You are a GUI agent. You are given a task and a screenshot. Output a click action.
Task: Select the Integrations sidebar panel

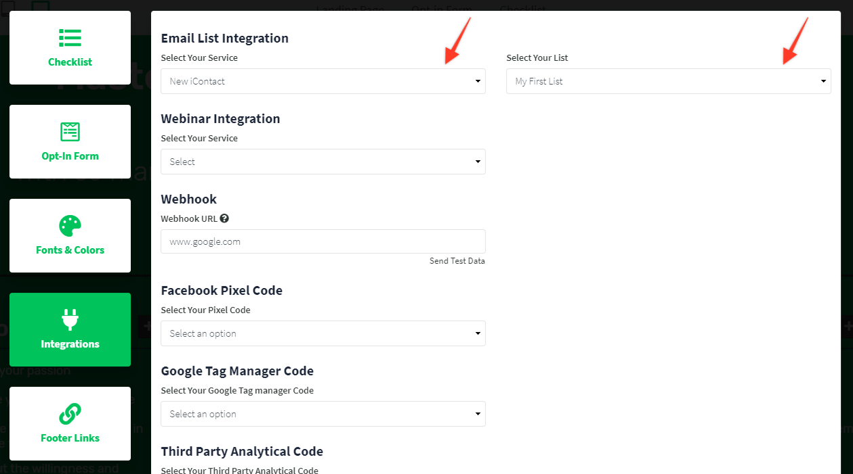(x=70, y=329)
